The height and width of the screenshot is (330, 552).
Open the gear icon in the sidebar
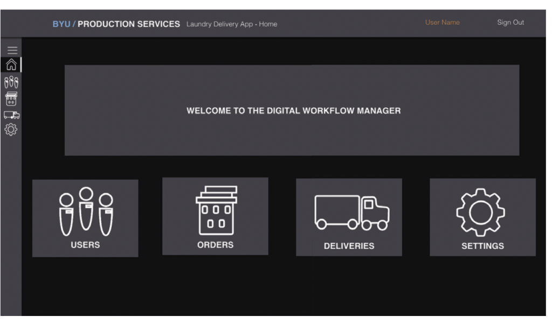pos(11,130)
